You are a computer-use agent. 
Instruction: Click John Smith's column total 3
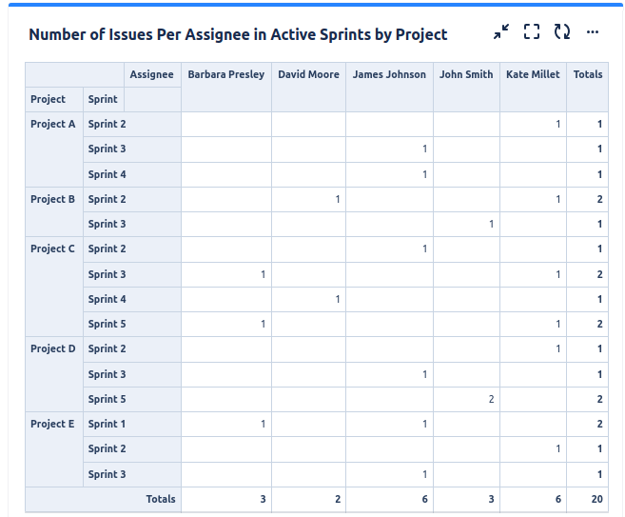click(492, 499)
